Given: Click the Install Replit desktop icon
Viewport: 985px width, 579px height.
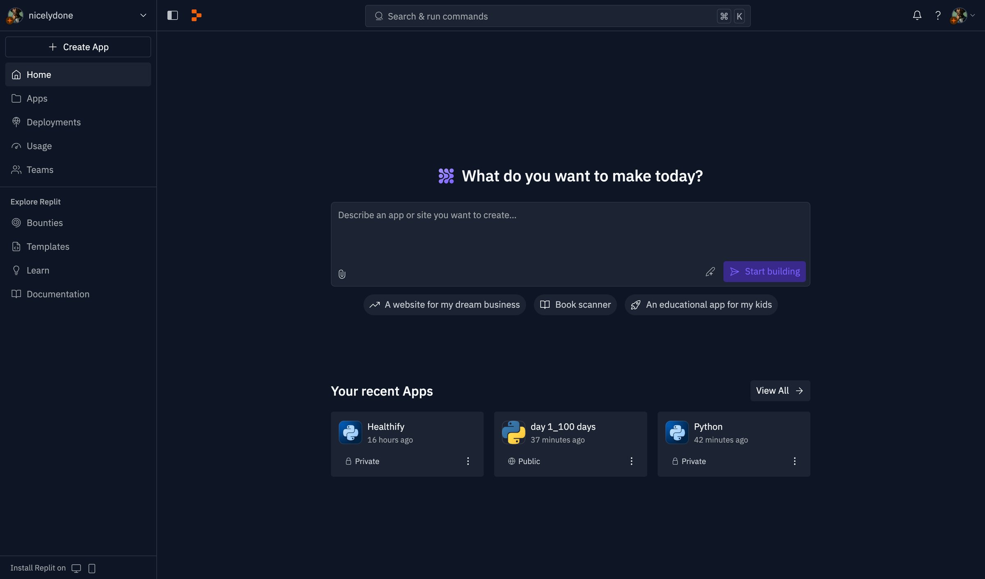Looking at the screenshot, I should pyautogui.click(x=76, y=568).
